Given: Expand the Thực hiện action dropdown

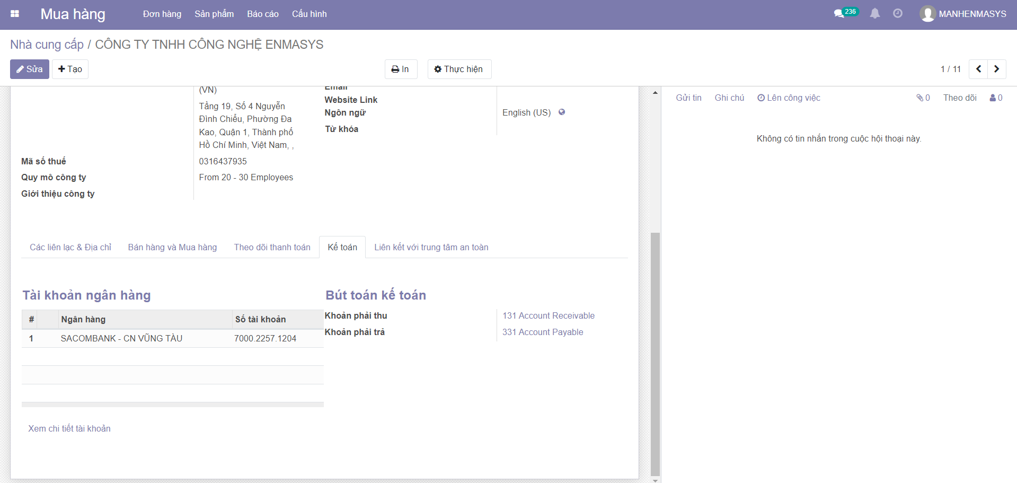Looking at the screenshot, I should coord(459,69).
